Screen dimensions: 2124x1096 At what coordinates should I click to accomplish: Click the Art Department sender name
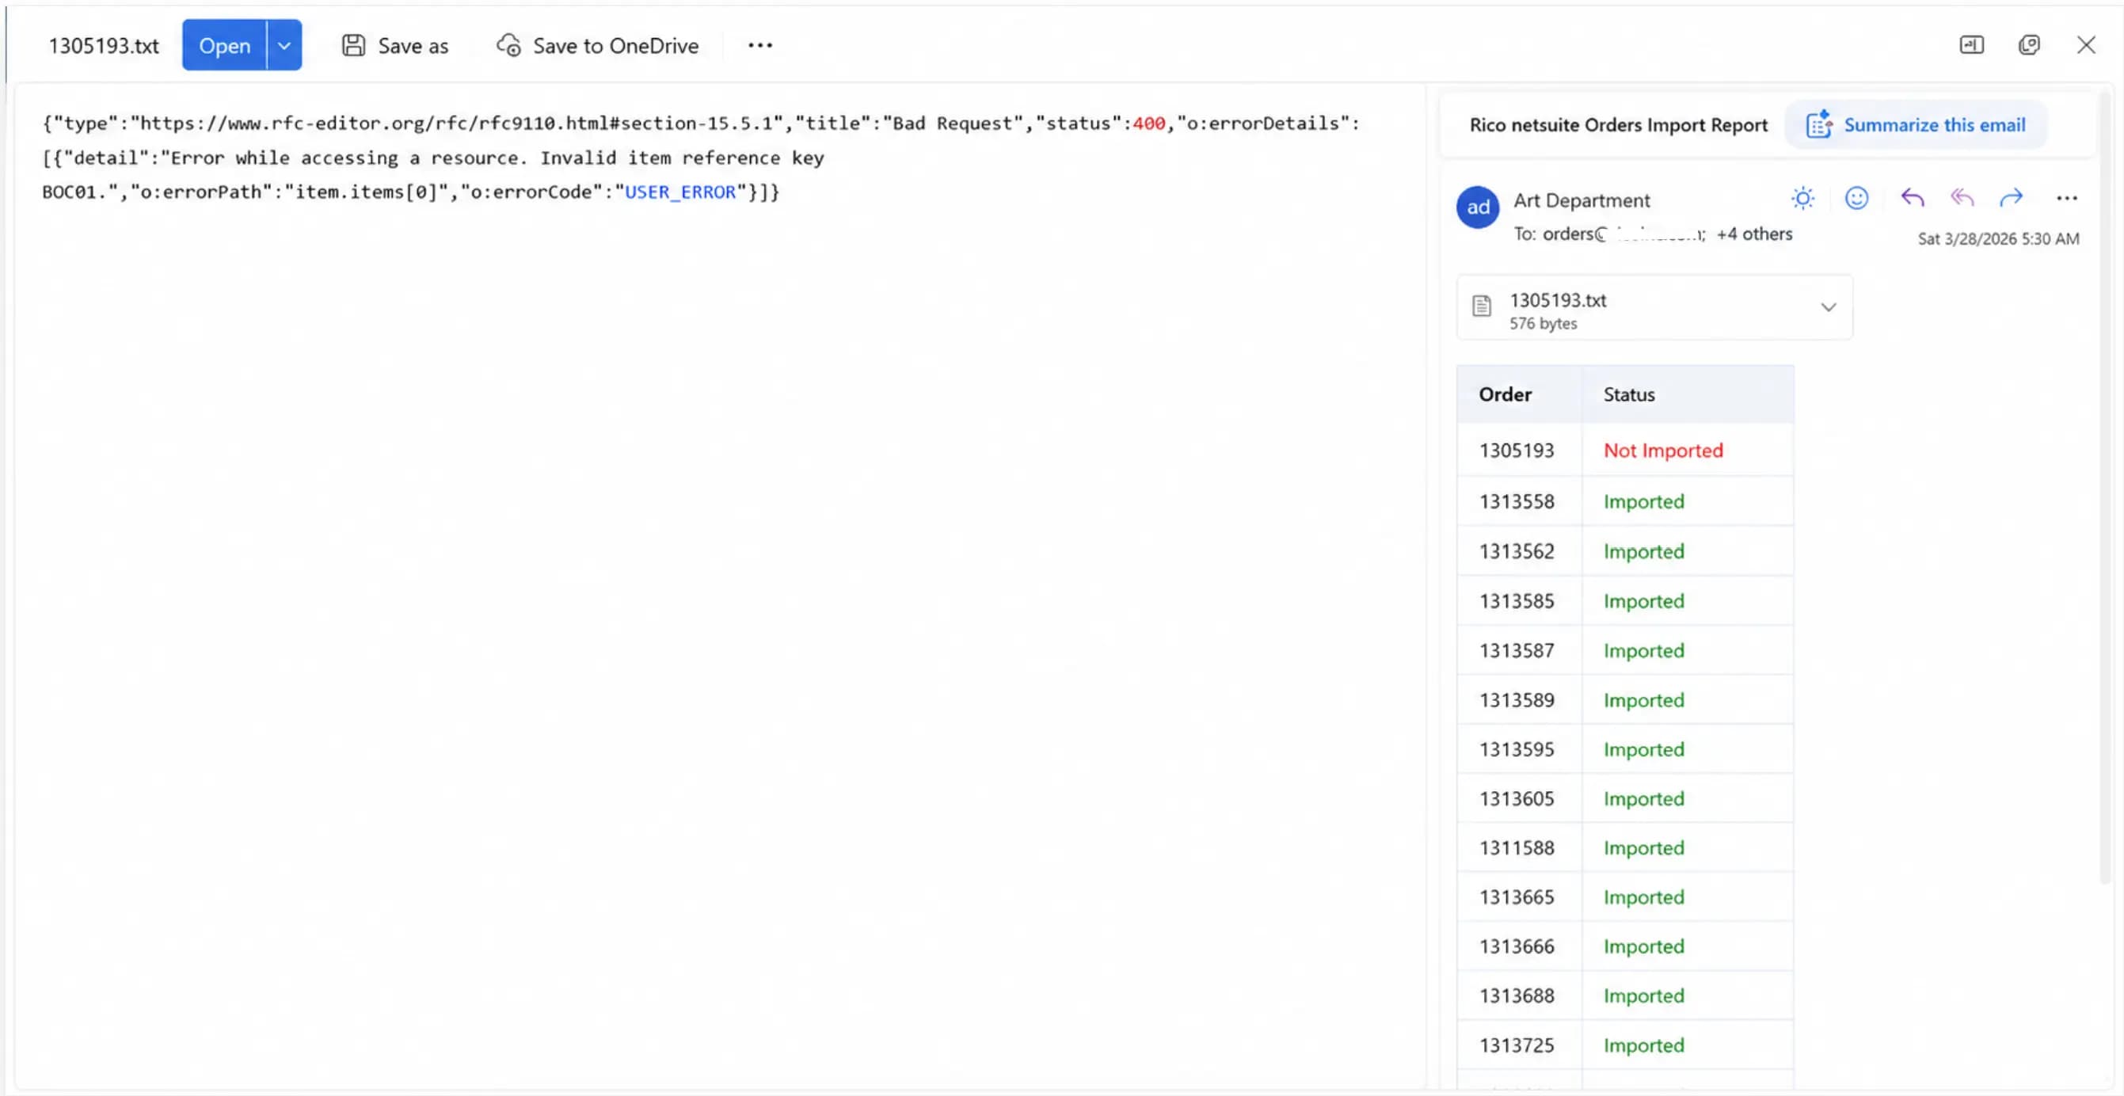tap(1582, 200)
